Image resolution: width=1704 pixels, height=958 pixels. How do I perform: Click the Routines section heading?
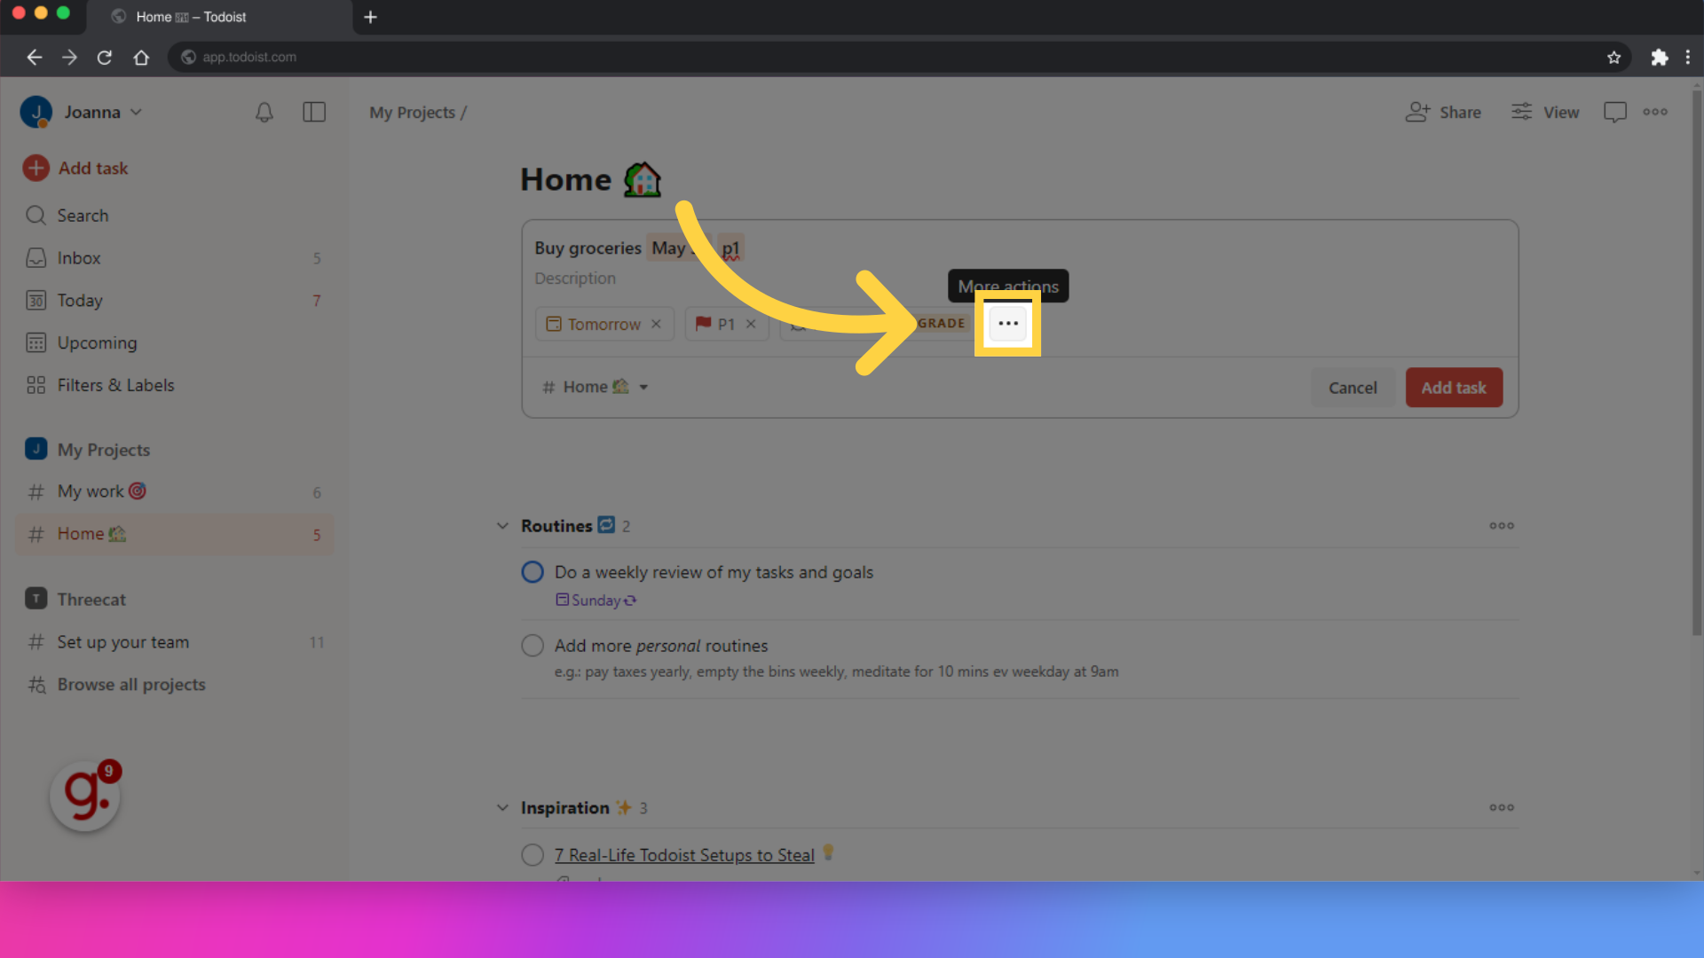point(556,526)
